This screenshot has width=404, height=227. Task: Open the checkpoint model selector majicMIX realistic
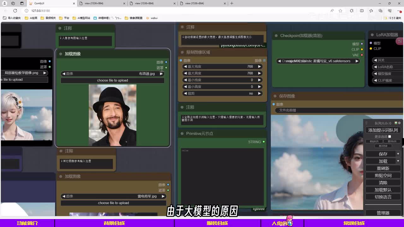tap(318, 61)
